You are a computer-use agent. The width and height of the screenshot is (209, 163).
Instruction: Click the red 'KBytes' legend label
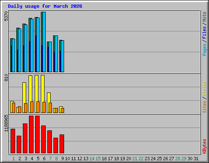point(204,146)
